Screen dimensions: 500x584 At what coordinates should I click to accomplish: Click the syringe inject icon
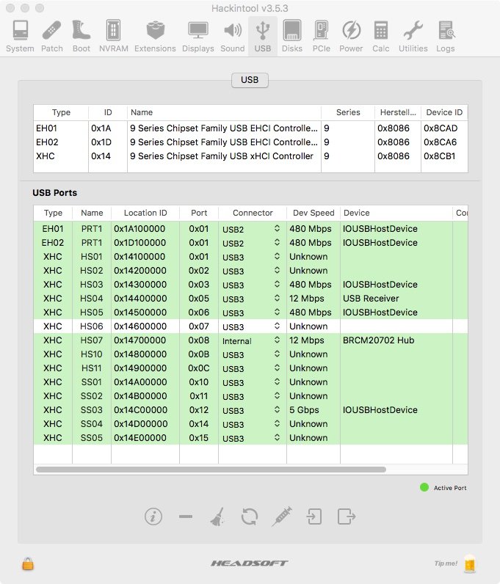click(x=282, y=517)
